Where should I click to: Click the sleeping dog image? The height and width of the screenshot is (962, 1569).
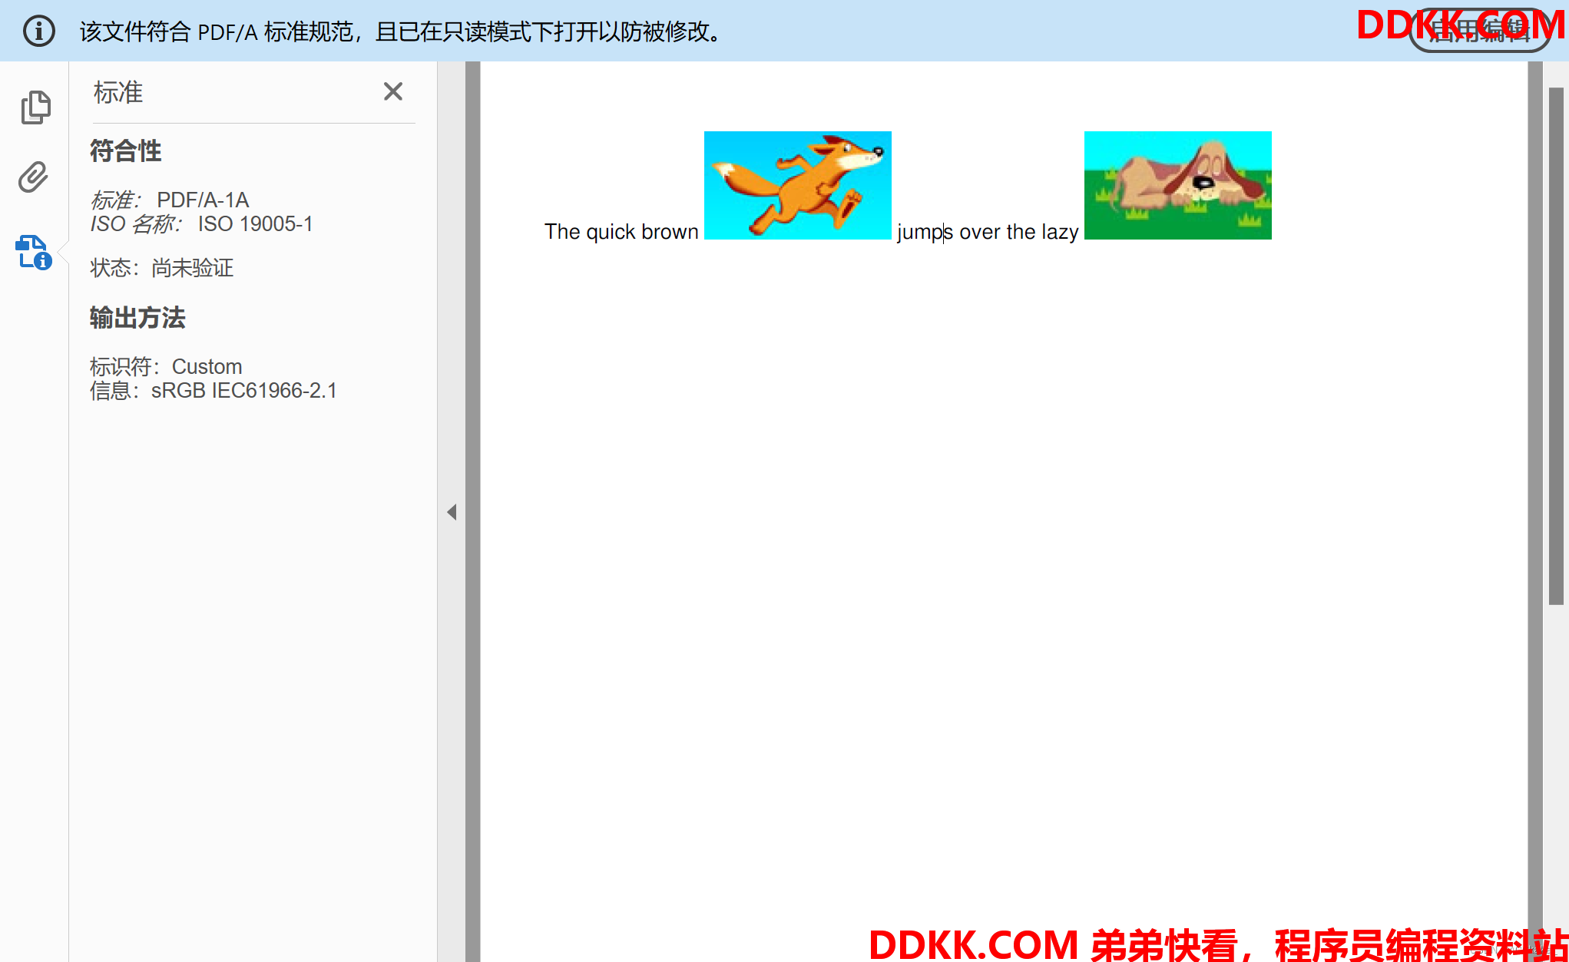tap(1177, 185)
